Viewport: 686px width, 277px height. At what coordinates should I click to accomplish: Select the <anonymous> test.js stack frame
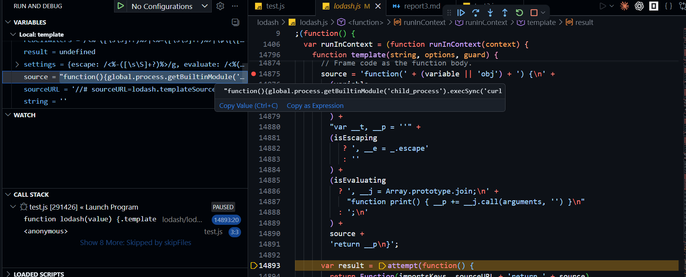pos(125,231)
